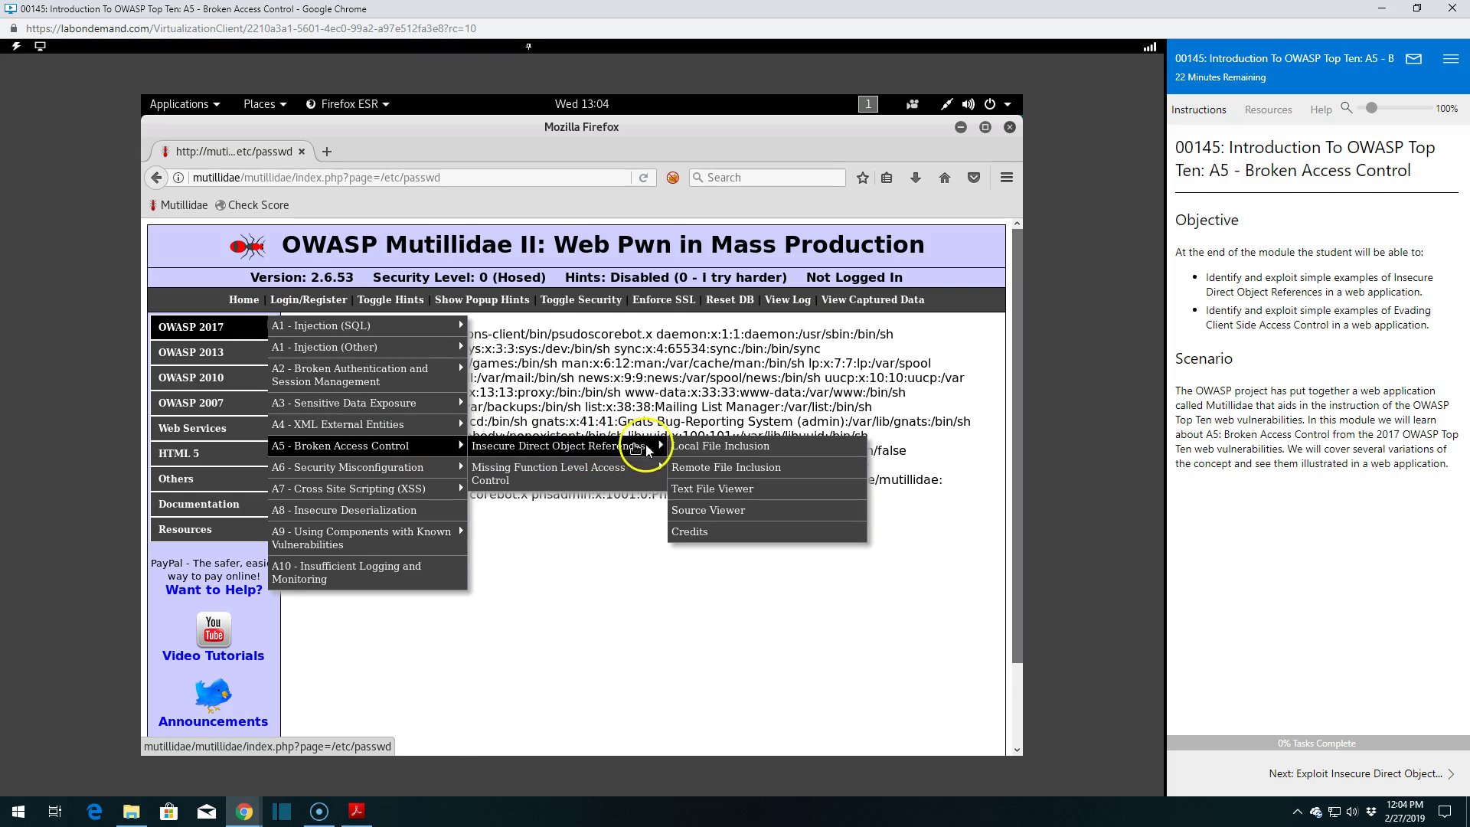Click Next: Exploit Insecure Direct Object link
Viewport: 1470px width, 827px height.
pyautogui.click(x=1361, y=773)
